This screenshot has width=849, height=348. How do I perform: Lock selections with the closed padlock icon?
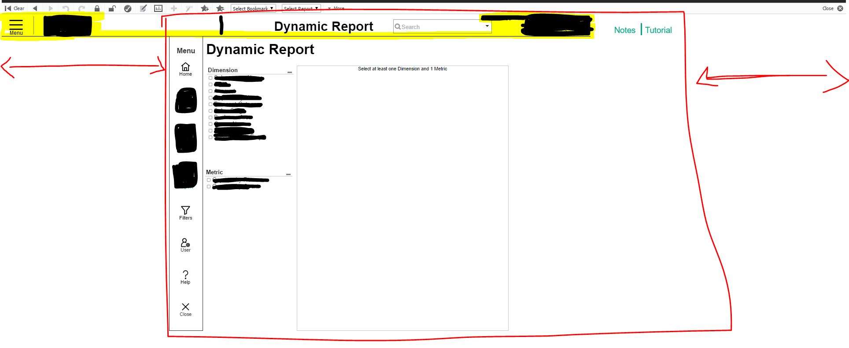(97, 8)
